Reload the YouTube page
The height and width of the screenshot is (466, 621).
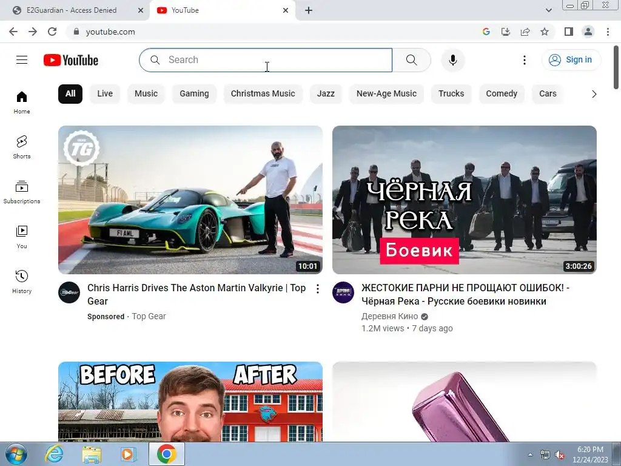coord(52,32)
